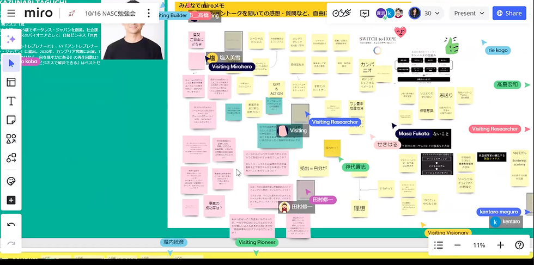Select the SWITCH to HOPE heading
Screen dimensions: 534x265
tap(378, 39)
